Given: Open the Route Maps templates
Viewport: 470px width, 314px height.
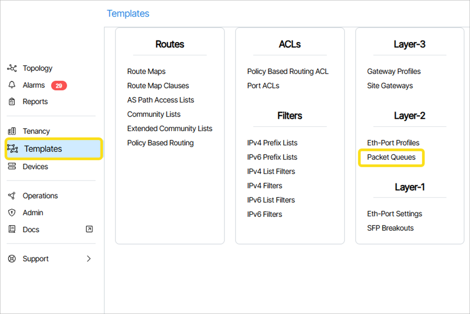Looking at the screenshot, I should click(146, 71).
